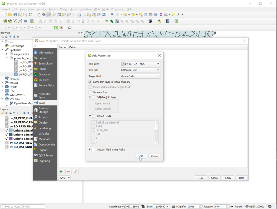The height and width of the screenshot is (209, 277).
Task: Toggle the Render checkbox in status bar
Action: point(232,207)
